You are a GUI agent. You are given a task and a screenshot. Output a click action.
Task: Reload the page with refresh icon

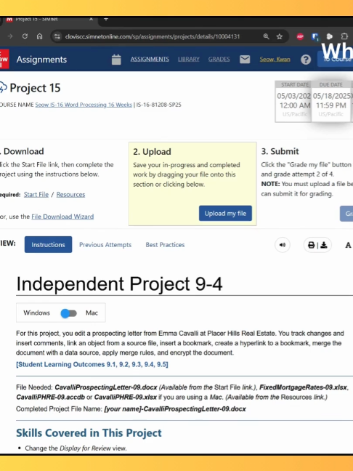point(25,36)
